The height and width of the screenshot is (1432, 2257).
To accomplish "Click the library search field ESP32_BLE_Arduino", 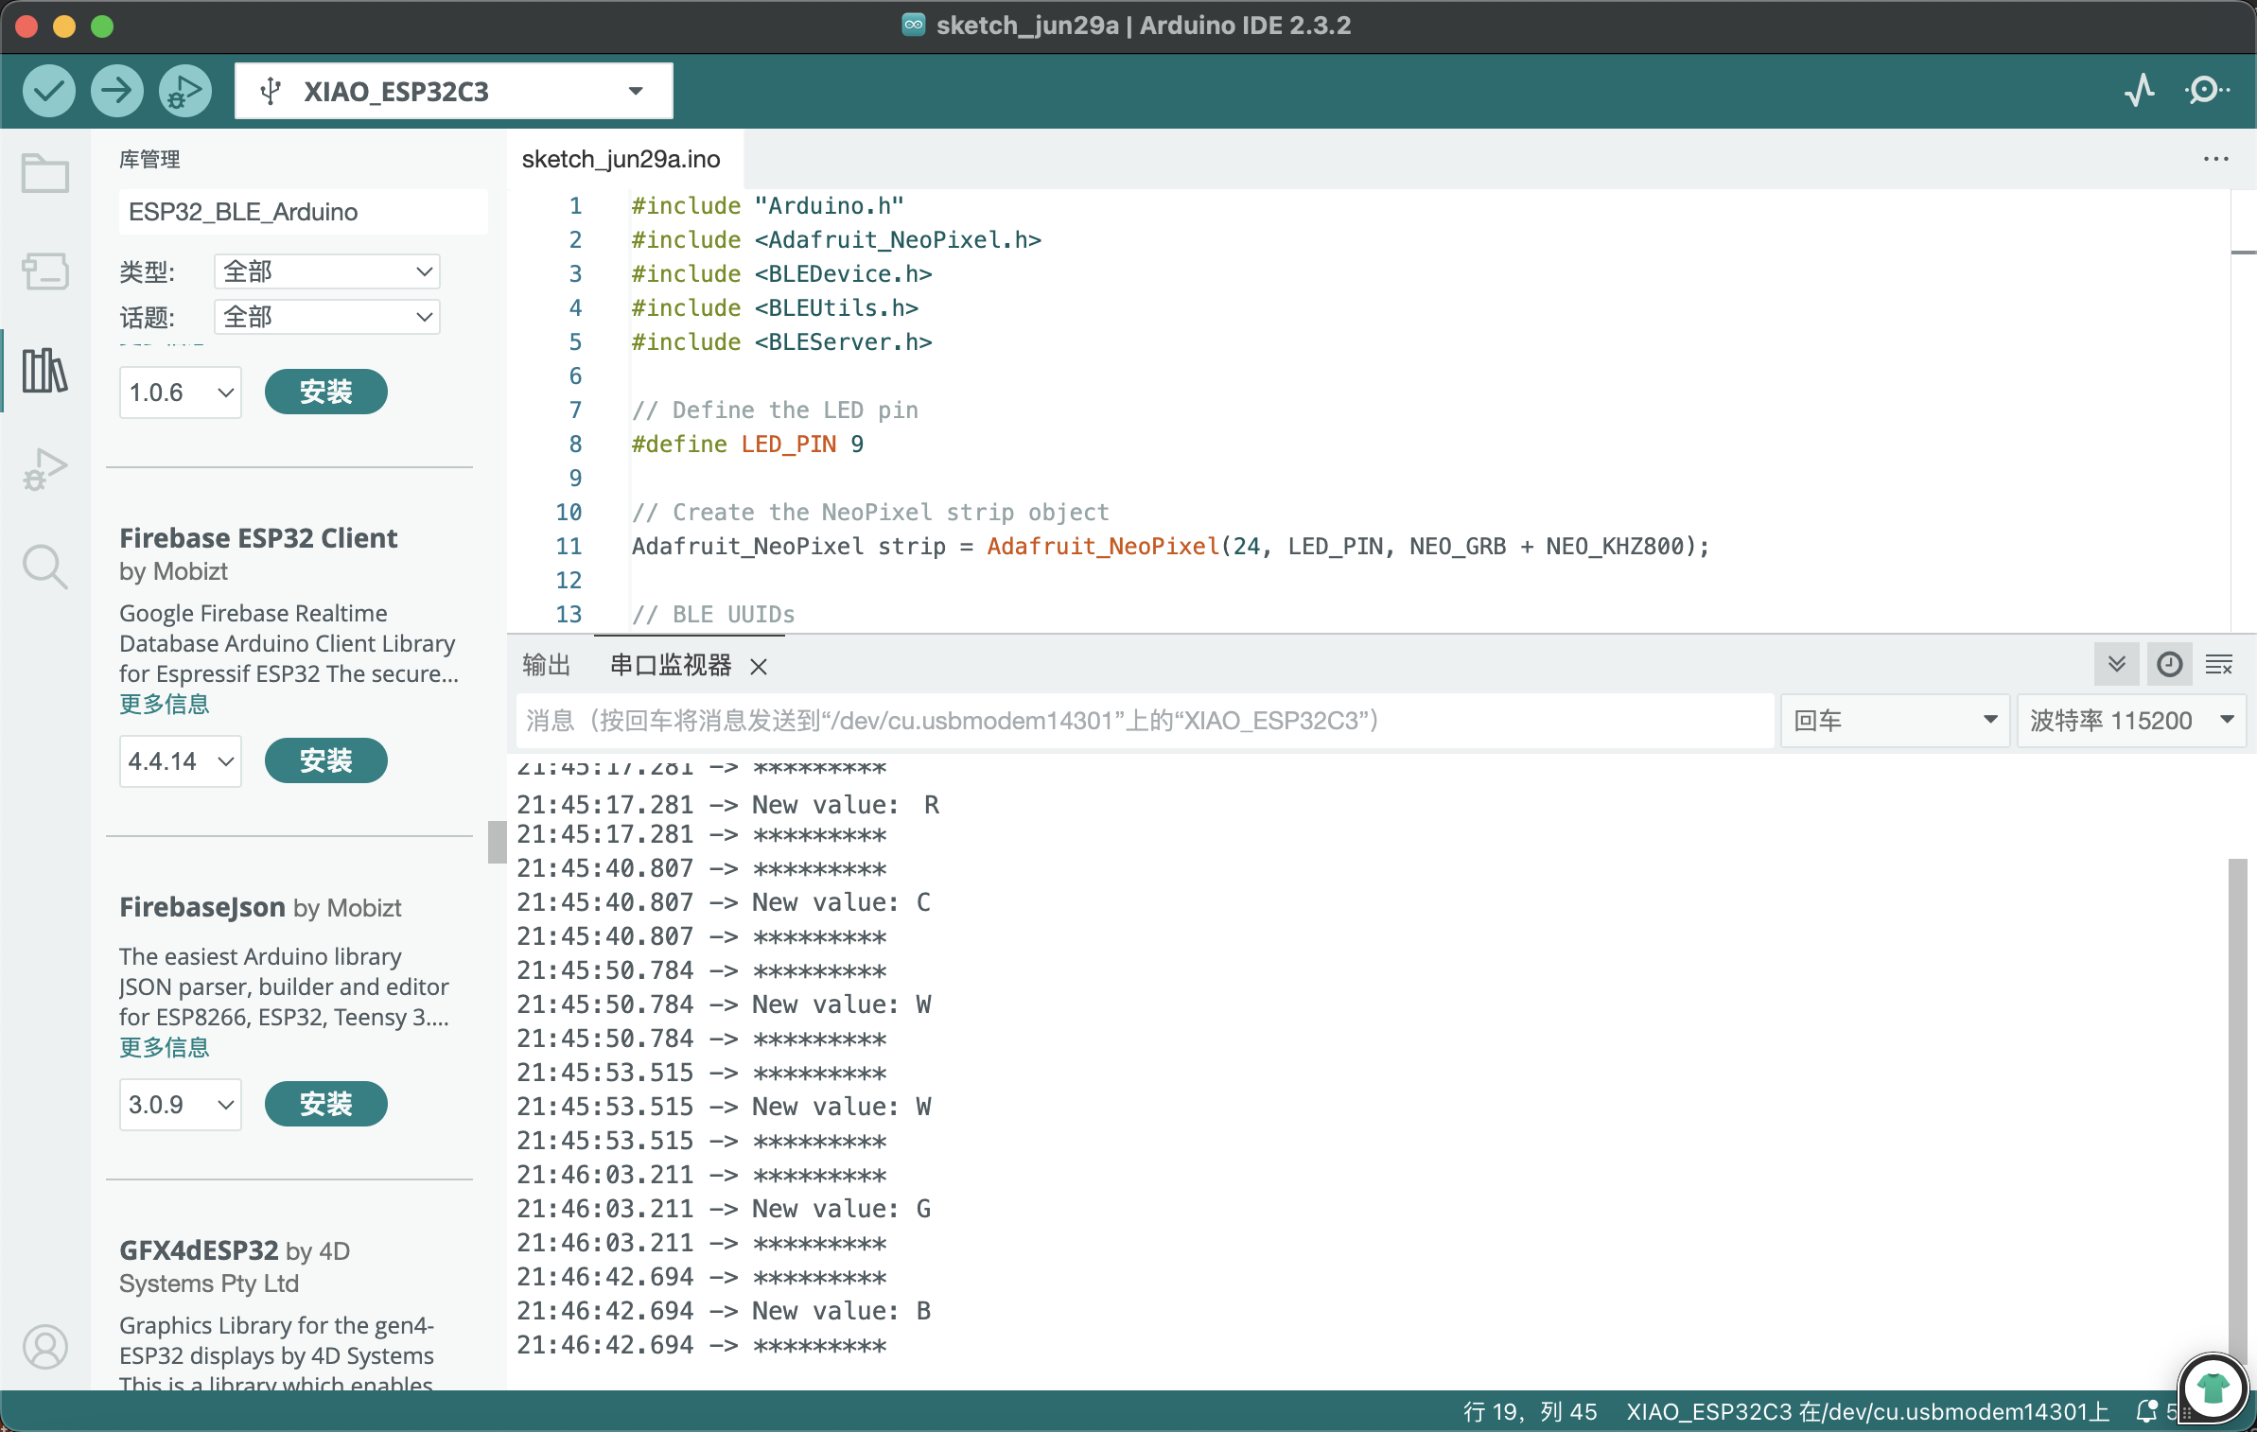I will tap(303, 211).
